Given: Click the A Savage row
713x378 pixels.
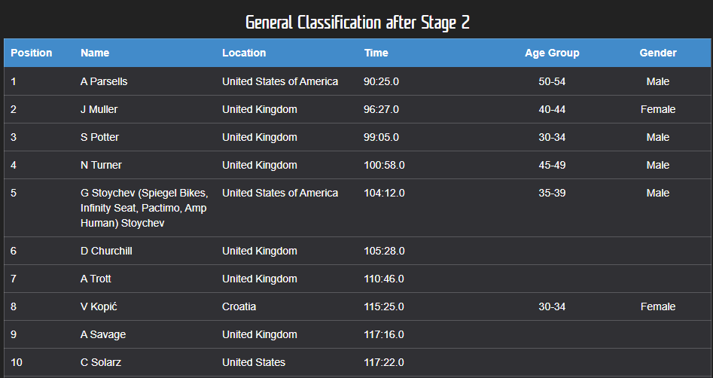Looking at the screenshot, I should pos(103,334).
